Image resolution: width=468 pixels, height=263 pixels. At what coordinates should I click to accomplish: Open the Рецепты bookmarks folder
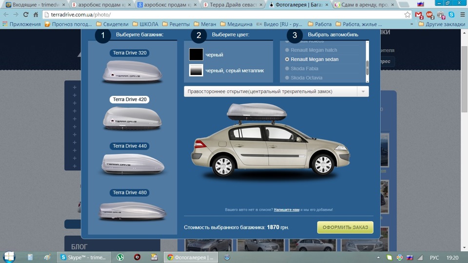(176, 24)
